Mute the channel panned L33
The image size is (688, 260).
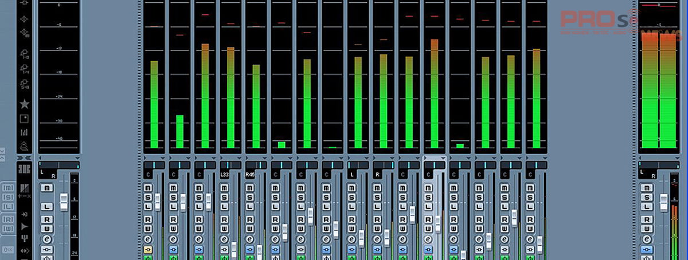pyautogui.click(x=224, y=188)
